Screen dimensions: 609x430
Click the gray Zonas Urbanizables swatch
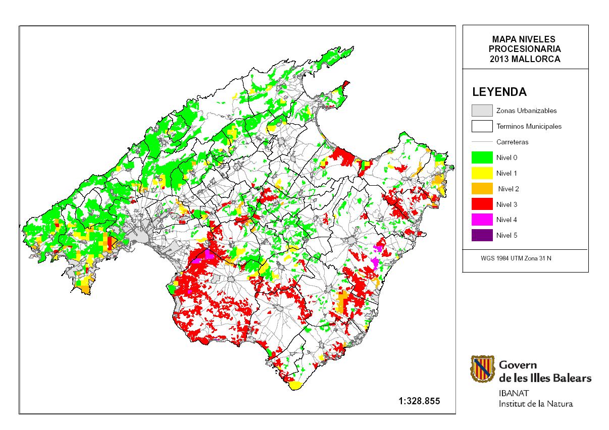tap(481, 111)
